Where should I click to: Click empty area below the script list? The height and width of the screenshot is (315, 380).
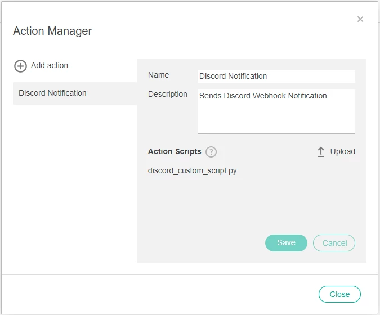[252, 204]
